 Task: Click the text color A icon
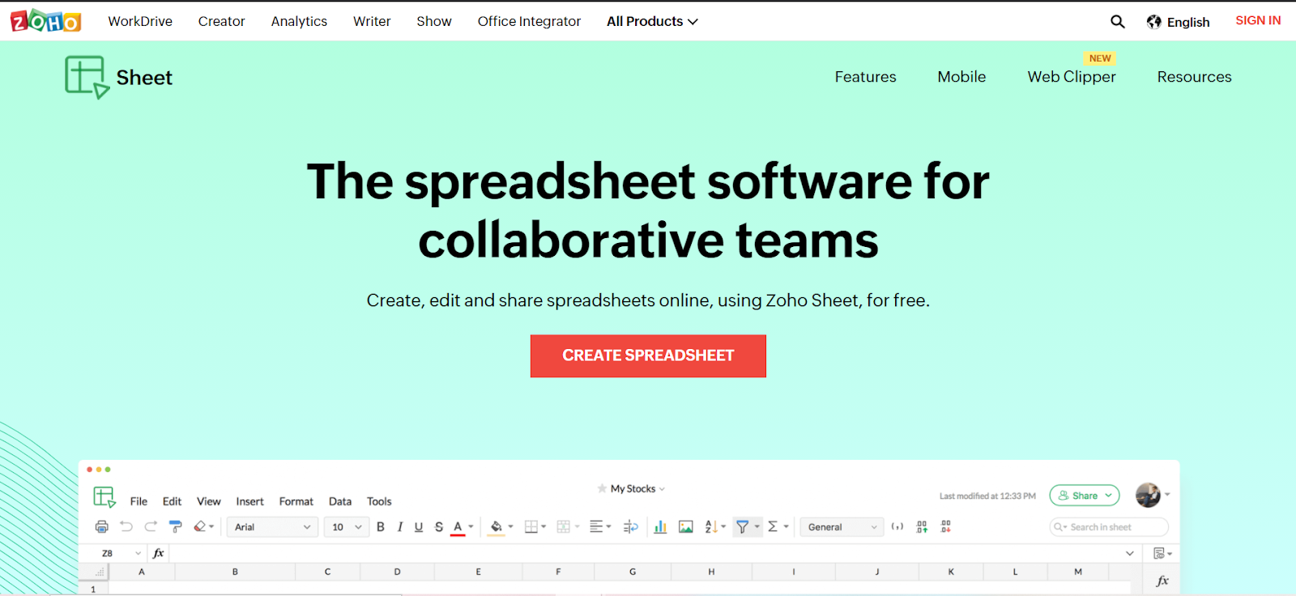coord(458,527)
